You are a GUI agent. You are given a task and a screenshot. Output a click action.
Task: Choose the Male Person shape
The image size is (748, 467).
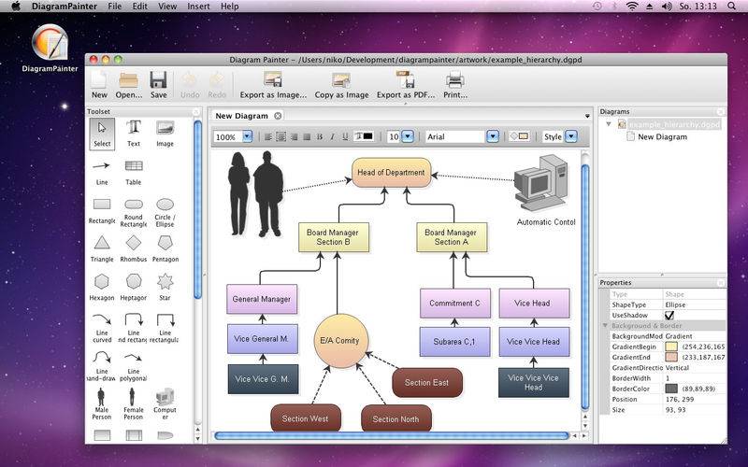pyautogui.click(x=102, y=404)
